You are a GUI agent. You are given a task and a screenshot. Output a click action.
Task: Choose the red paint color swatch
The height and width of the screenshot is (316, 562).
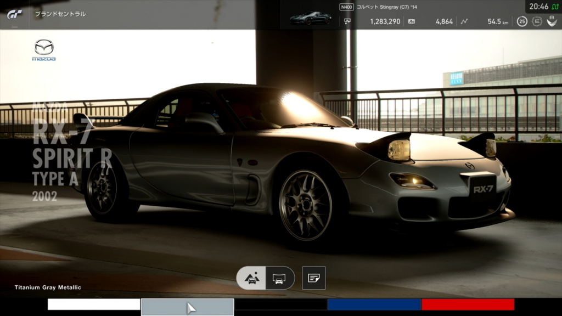pos(468,304)
